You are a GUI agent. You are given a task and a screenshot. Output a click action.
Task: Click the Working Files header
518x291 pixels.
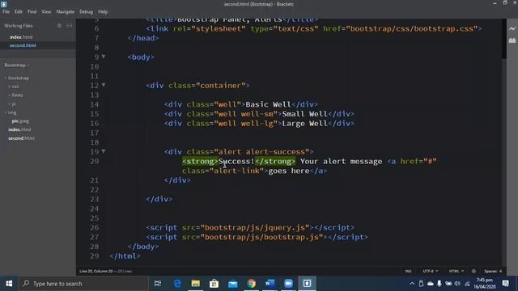coord(19,25)
